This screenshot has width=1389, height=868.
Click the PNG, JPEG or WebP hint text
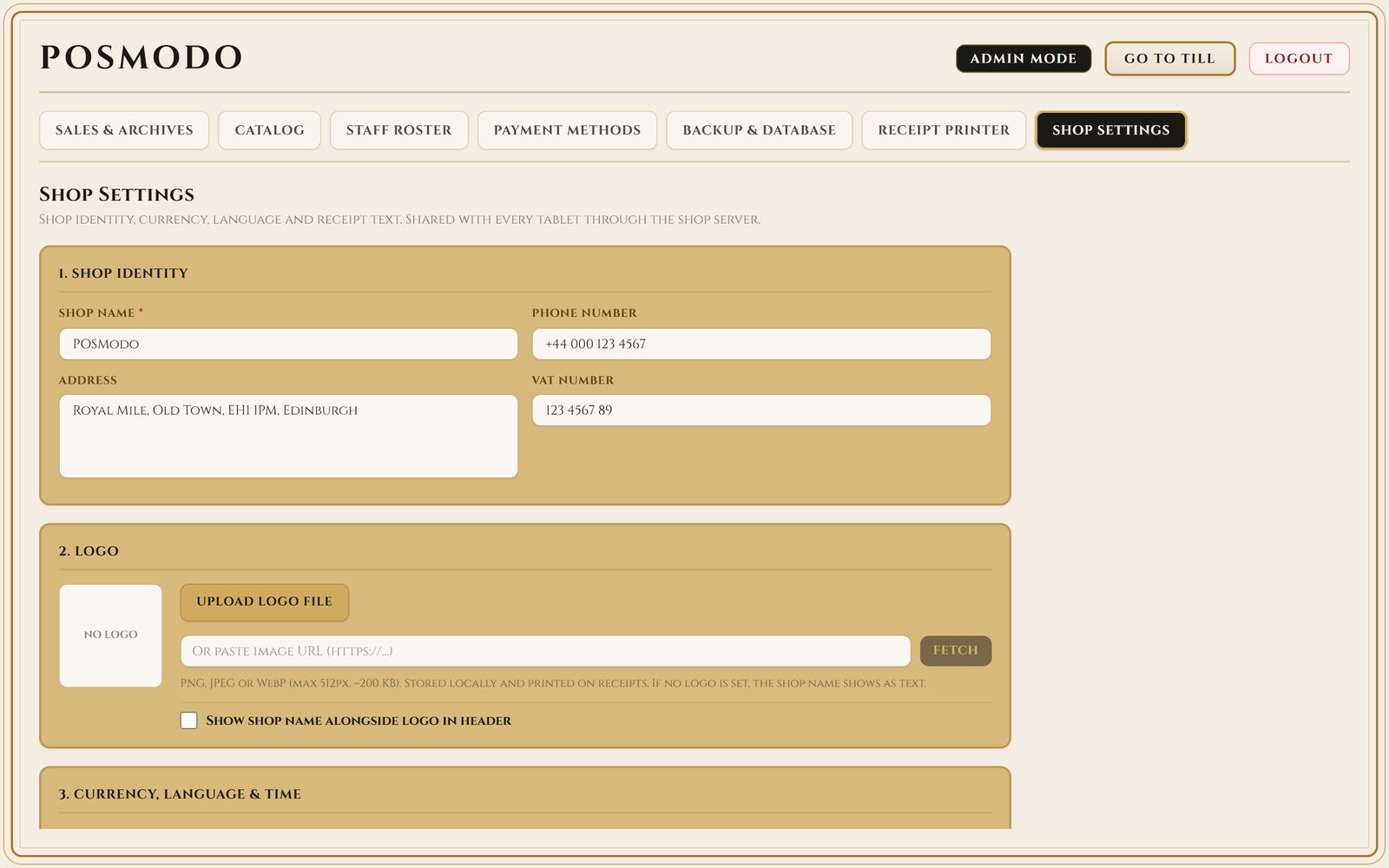553,683
